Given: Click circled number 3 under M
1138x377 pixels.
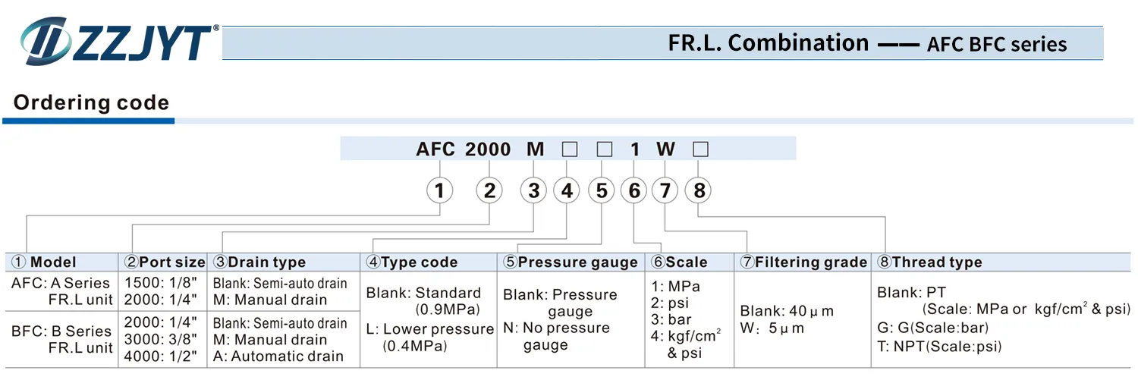Looking at the screenshot, I should pyautogui.click(x=534, y=190).
